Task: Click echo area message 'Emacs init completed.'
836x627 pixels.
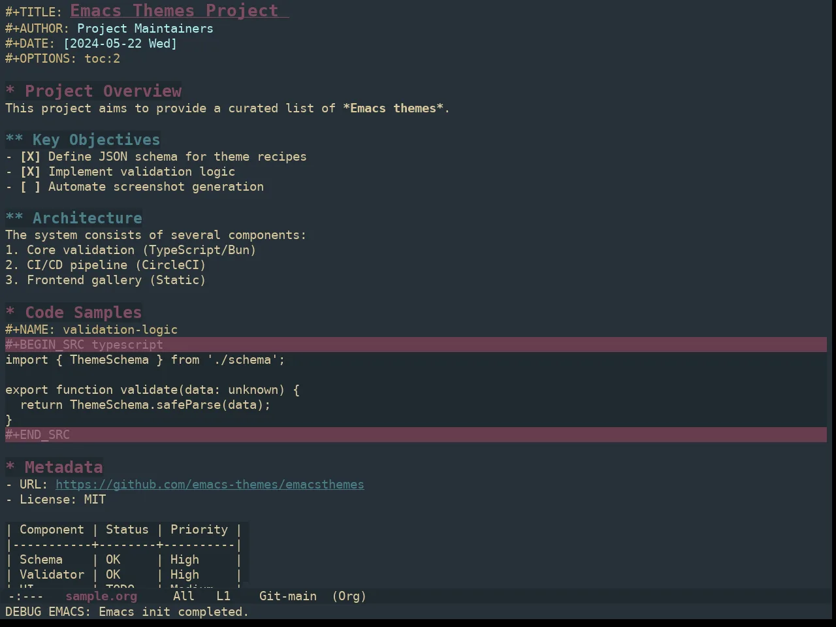Action: (x=174, y=612)
